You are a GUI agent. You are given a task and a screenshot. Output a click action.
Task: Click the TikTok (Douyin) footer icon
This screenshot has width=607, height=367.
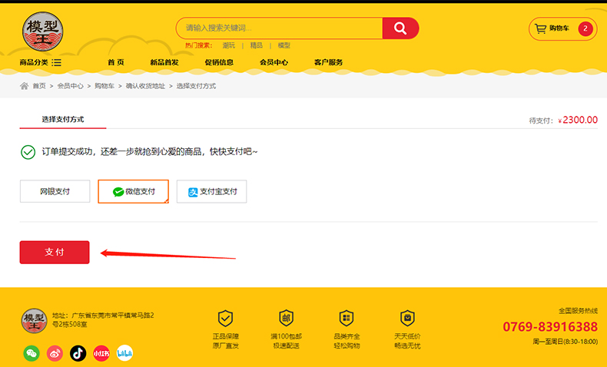78,353
